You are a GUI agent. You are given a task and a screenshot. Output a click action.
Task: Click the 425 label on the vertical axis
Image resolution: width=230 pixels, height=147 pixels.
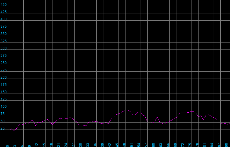point(4,12)
